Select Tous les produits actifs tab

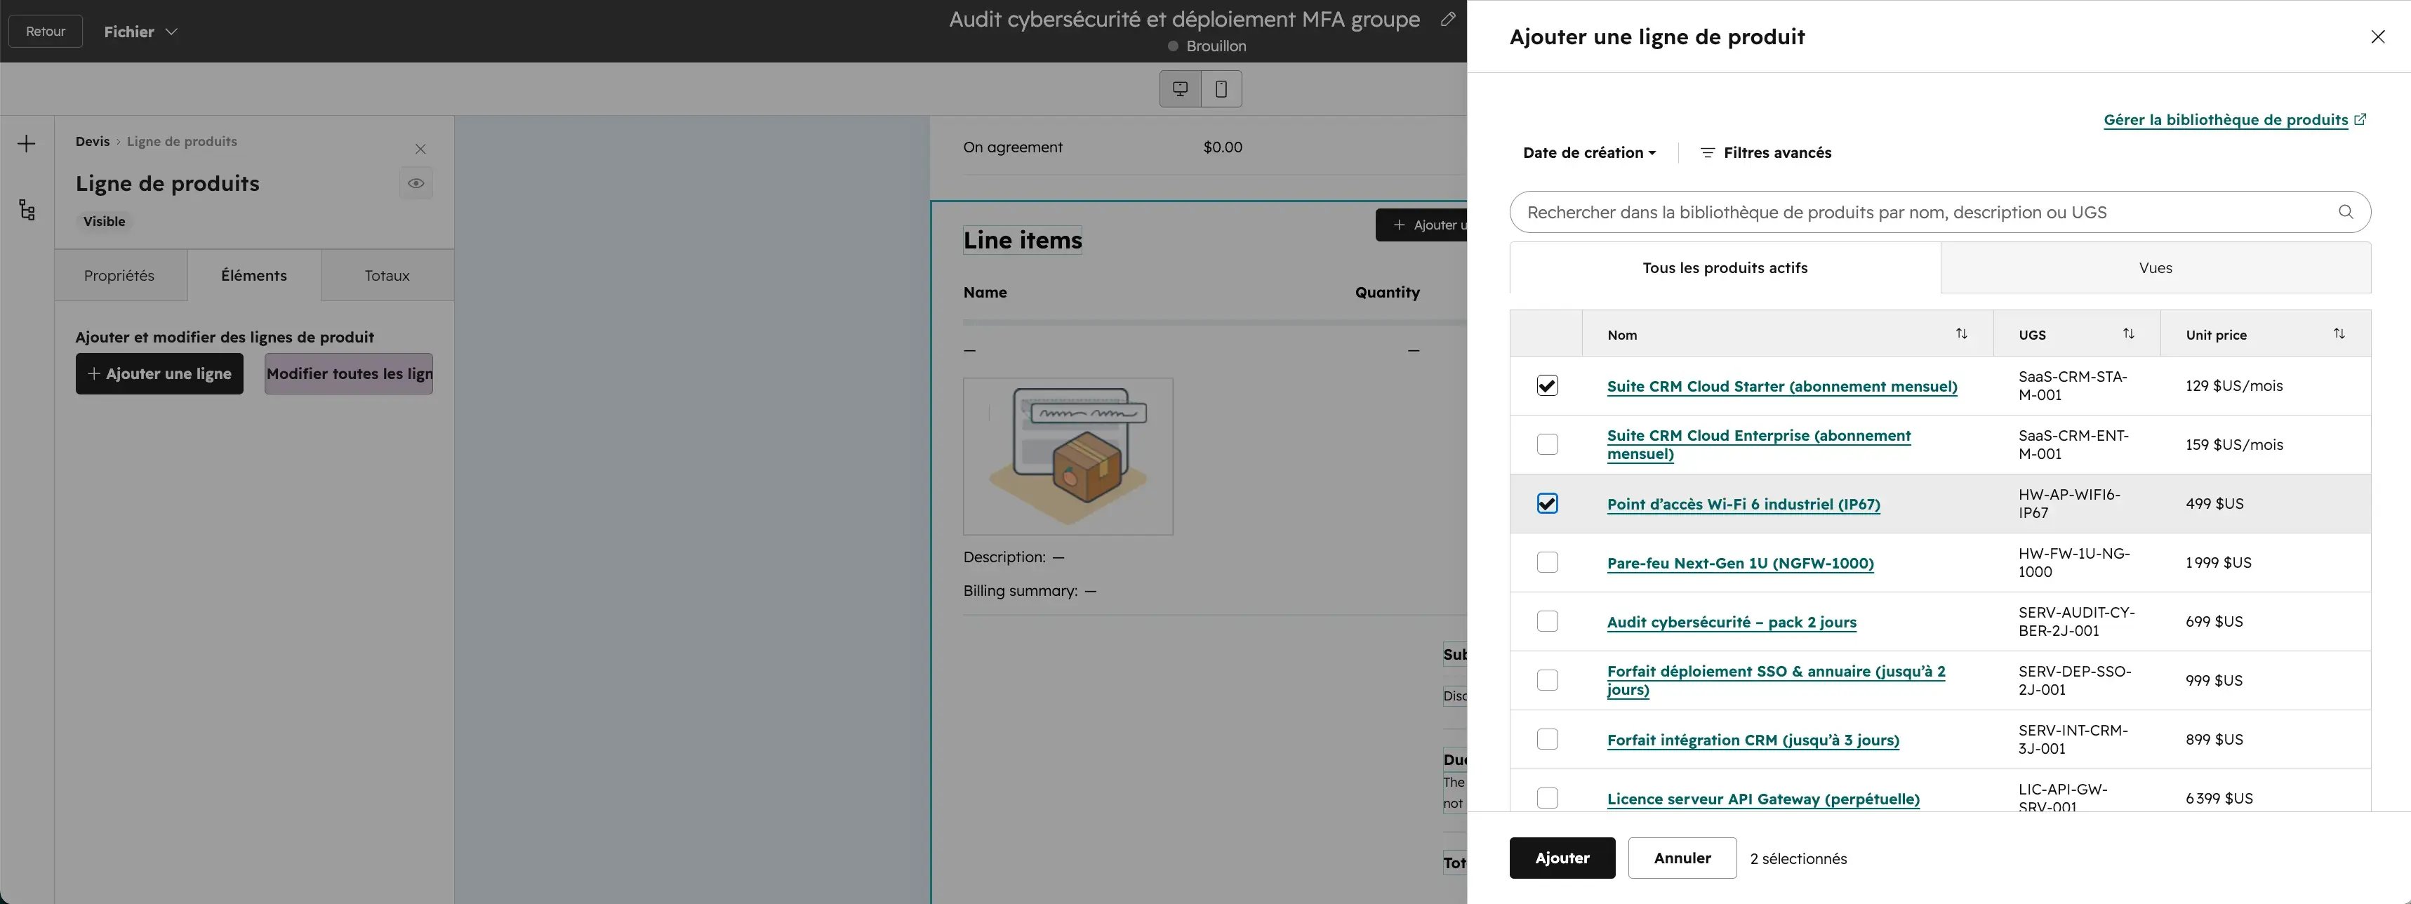click(x=1725, y=267)
